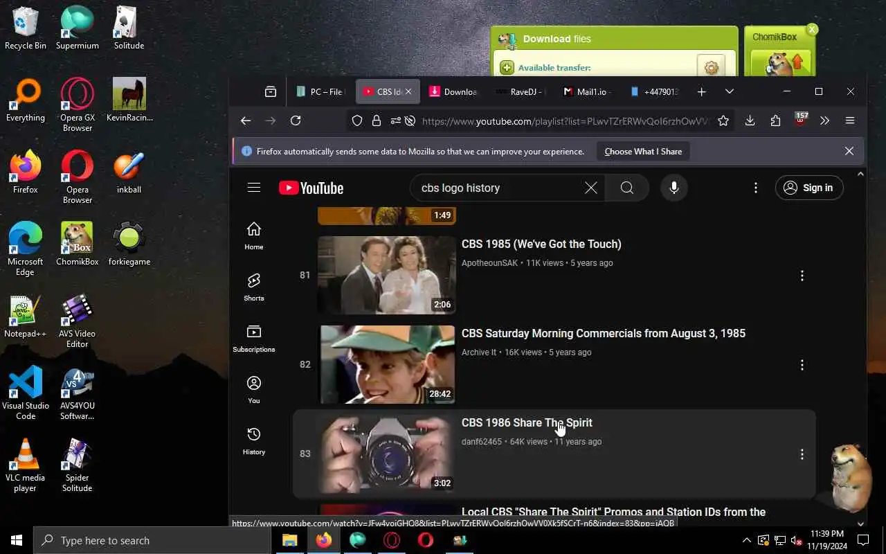This screenshot has width=886, height=554.
Task: Open YouTube settings three-dot menu by Sign in
Action: [x=756, y=188]
